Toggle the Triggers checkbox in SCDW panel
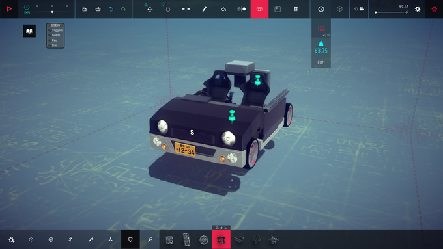The image size is (443, 249). tap(50, 30)
